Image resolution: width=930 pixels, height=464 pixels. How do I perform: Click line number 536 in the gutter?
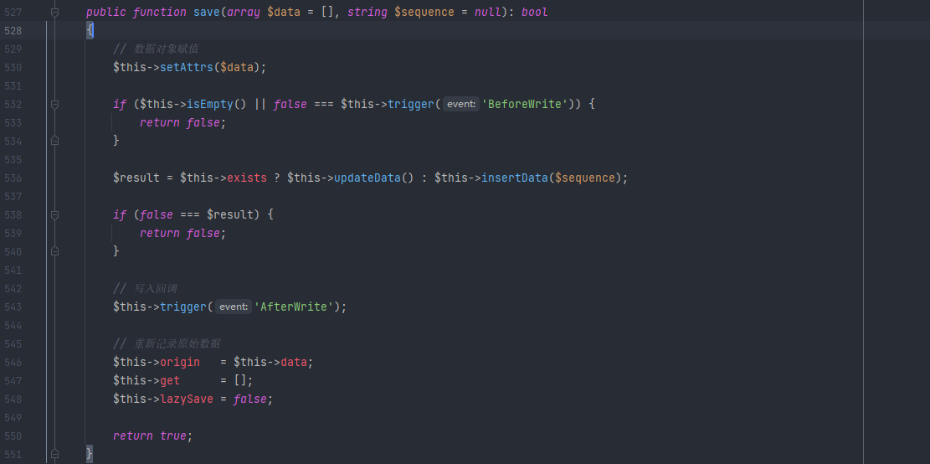click(x=13, y=178)
